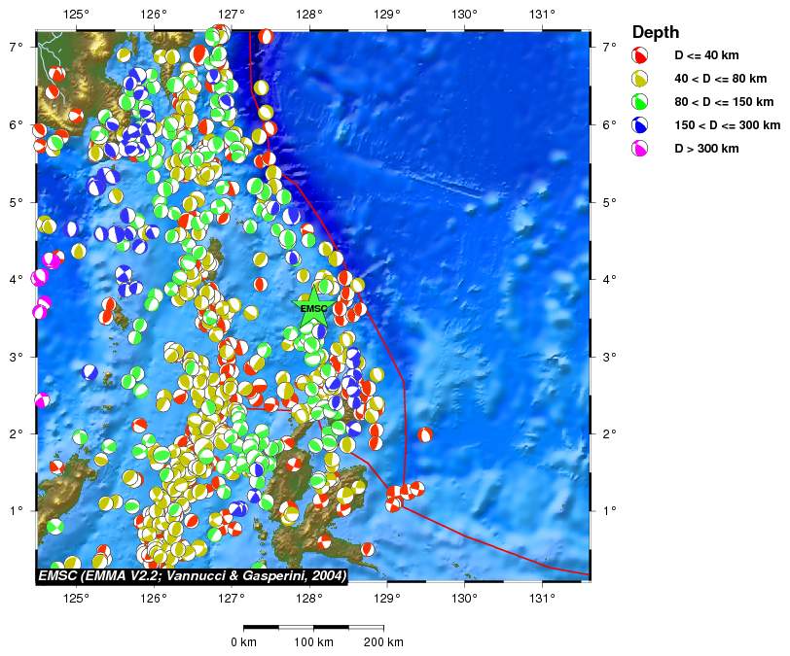
Task: Click lone blue beachball near 2.8°N 125.2°E
Action: (x=90, y=371)
